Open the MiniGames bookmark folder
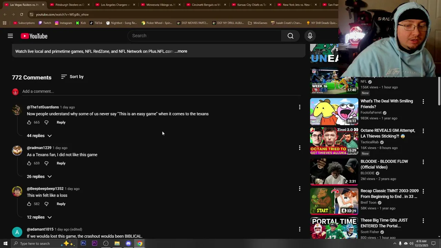Viewport: 441px width, 248px height. [x=257, y=23]
